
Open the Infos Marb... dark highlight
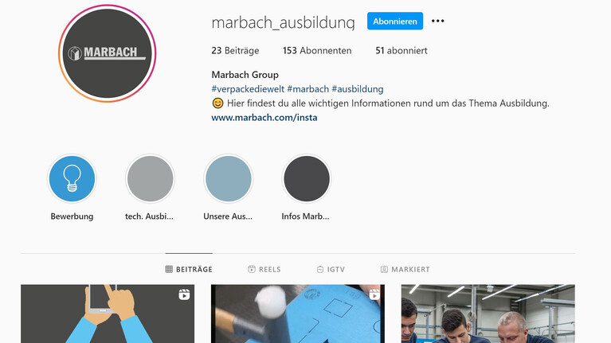(307, 179)
